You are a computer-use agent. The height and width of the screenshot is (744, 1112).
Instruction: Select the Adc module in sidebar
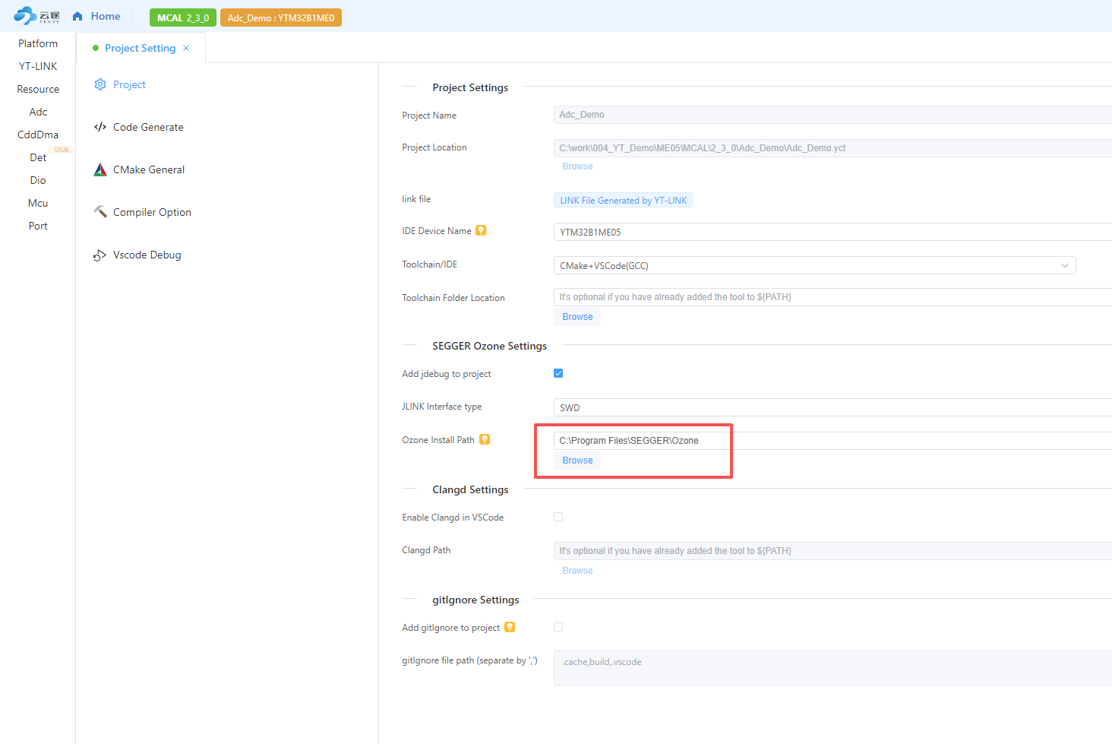pyautogui.click(x=38, y=112)
